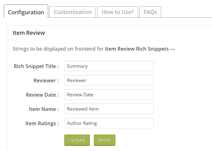Viewport: 212px width, 151px height.
Task: Click empty tab bar space right of FAQs
Action: (187, 12)
